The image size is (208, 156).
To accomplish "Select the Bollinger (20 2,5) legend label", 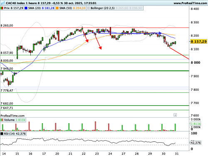I will coord(102,8).
